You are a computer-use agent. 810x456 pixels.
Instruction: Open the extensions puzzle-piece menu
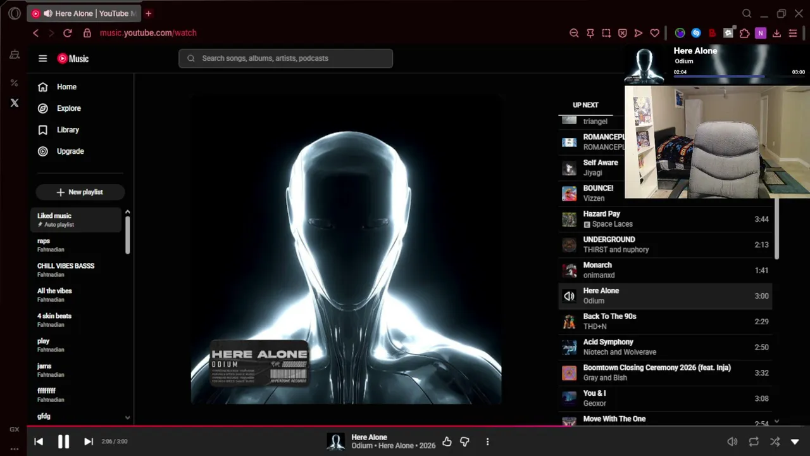(x=745, y=33)
